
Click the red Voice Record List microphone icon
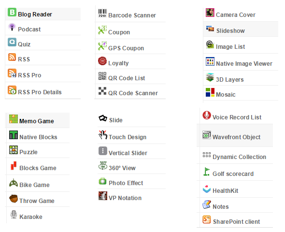[207, 115]
